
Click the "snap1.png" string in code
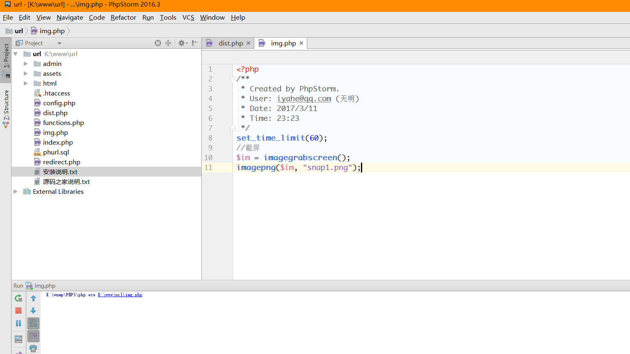(327, 168)
